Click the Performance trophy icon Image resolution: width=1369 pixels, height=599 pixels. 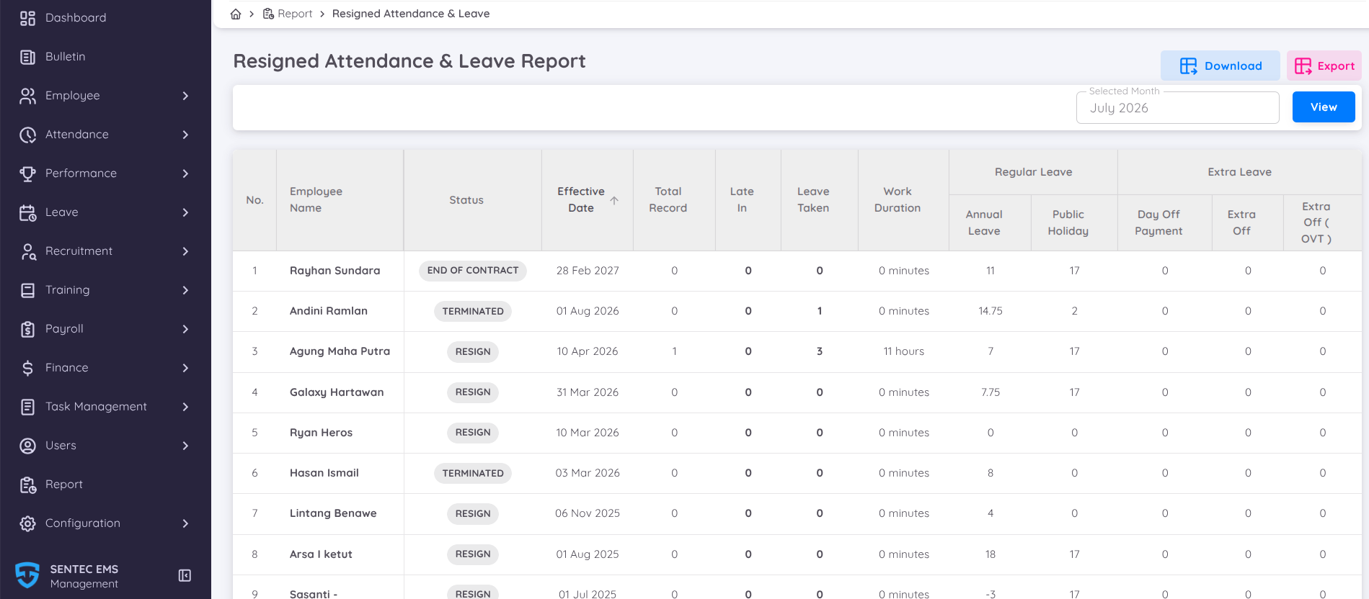(27, 174)
